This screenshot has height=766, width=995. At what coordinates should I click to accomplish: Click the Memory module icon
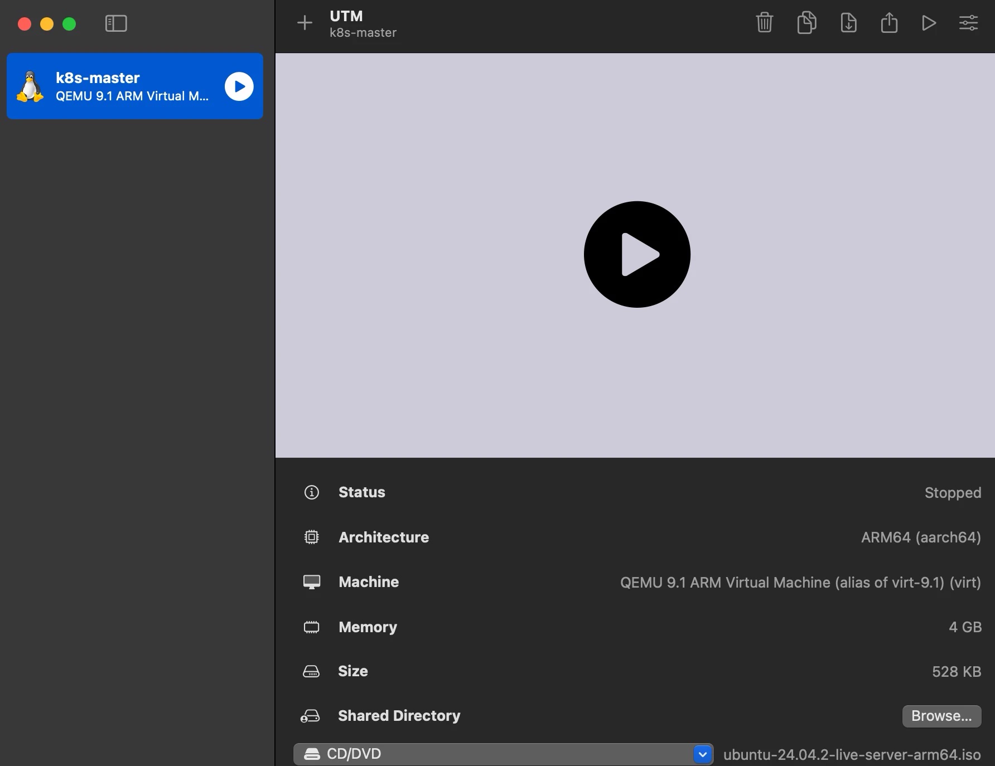click(311, 627)
